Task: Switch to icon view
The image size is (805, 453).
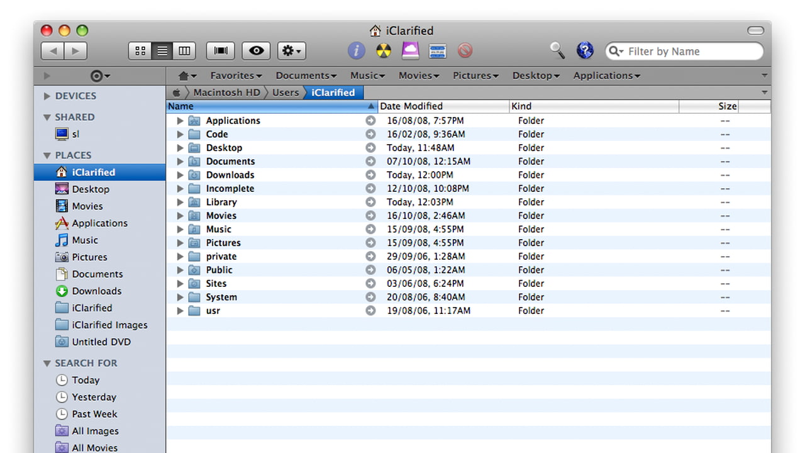Action: point(140,51)
